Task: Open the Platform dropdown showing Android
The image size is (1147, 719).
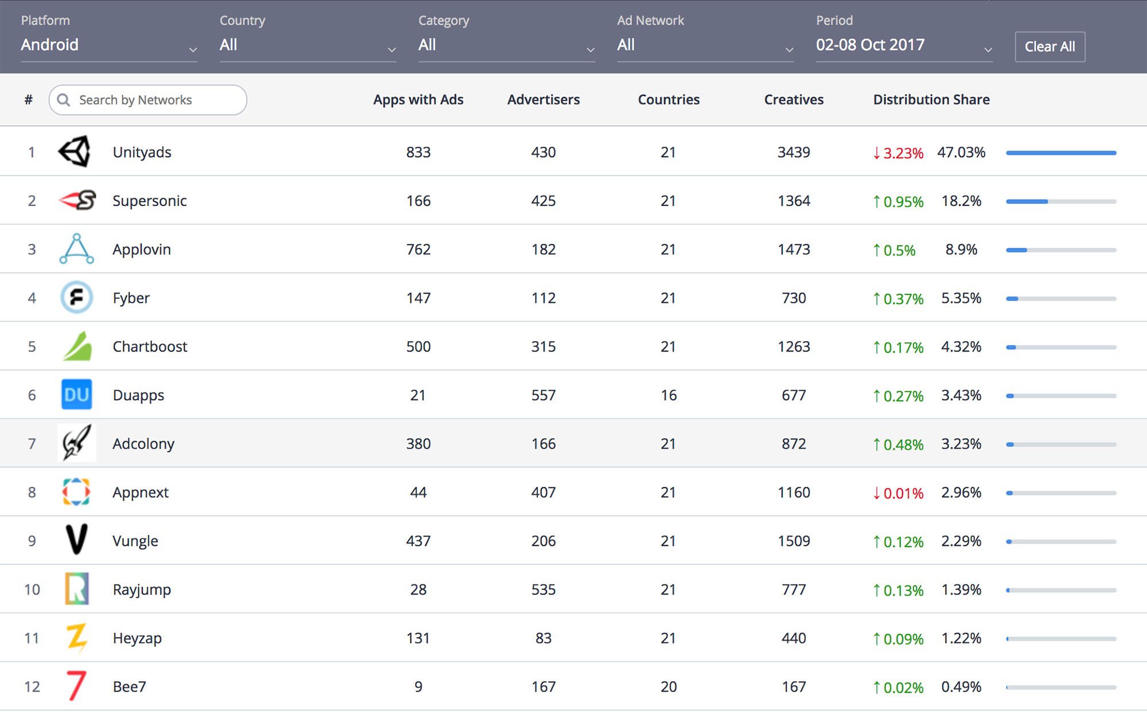Action: coord(109,45)
